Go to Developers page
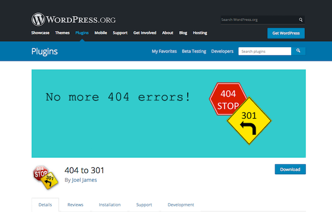 [222, 51]
